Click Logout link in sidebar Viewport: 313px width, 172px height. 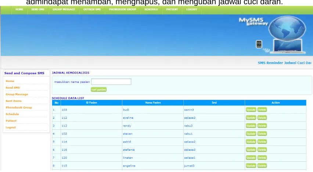[x=11, y=127]
